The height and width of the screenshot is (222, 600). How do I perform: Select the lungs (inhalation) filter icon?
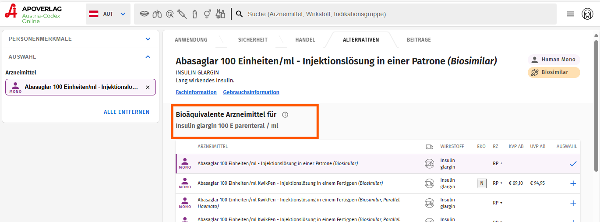(157, 14)
